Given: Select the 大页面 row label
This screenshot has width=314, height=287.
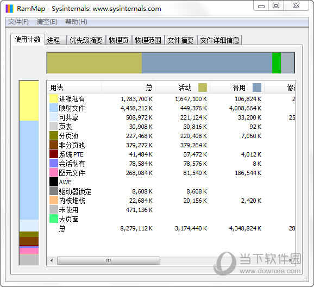Looking at the screenshot, I should [x=68, y=219].
